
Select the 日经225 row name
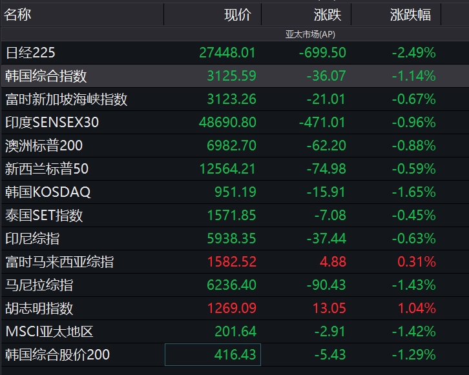point(30,53)
